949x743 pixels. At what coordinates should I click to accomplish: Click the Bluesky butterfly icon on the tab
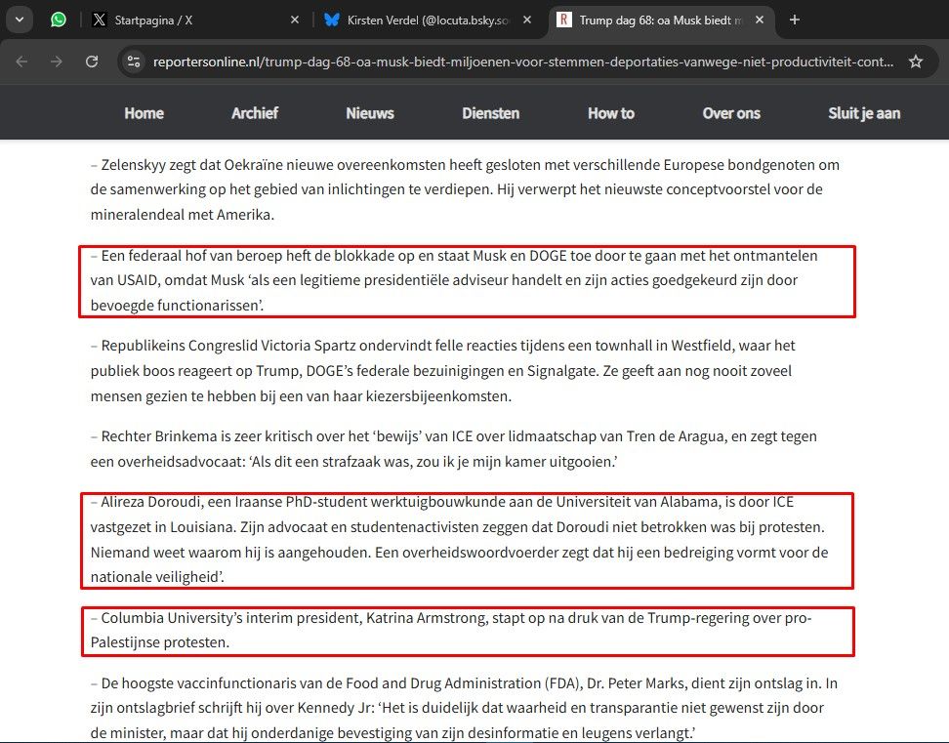click(x=332, y=20)
